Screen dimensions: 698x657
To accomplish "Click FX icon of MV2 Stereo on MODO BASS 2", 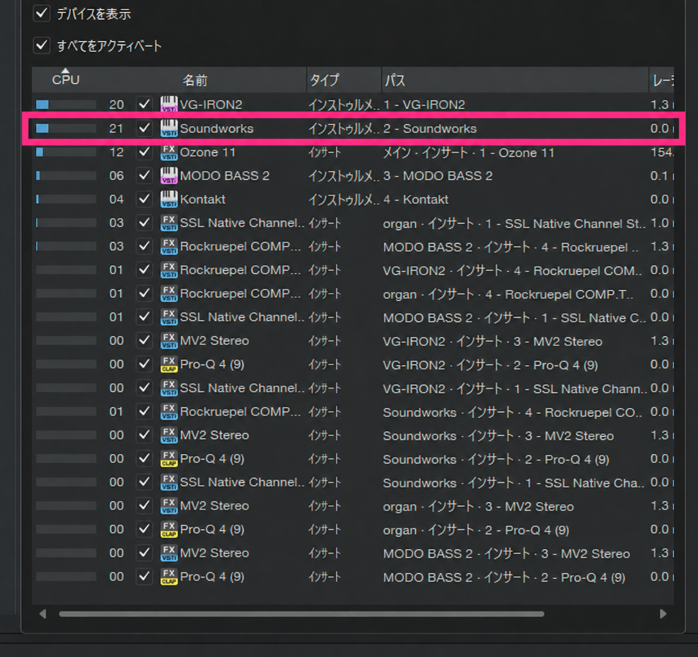I will [x=169, y=553].
